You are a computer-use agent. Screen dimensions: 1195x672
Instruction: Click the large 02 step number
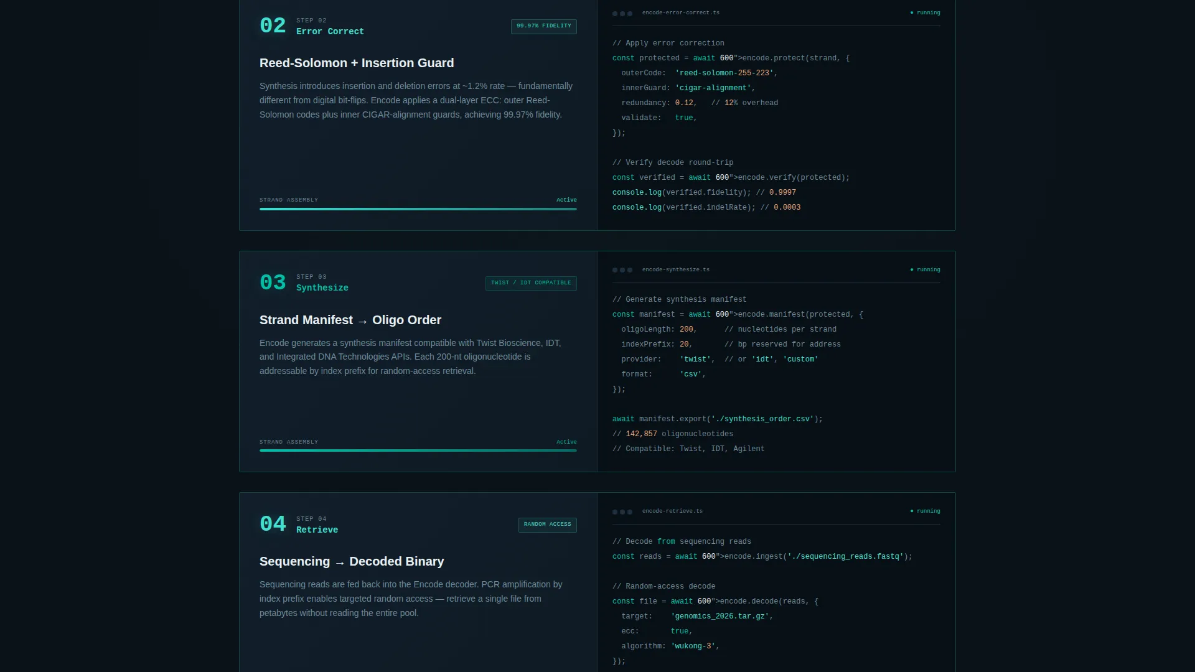(273, 26)
